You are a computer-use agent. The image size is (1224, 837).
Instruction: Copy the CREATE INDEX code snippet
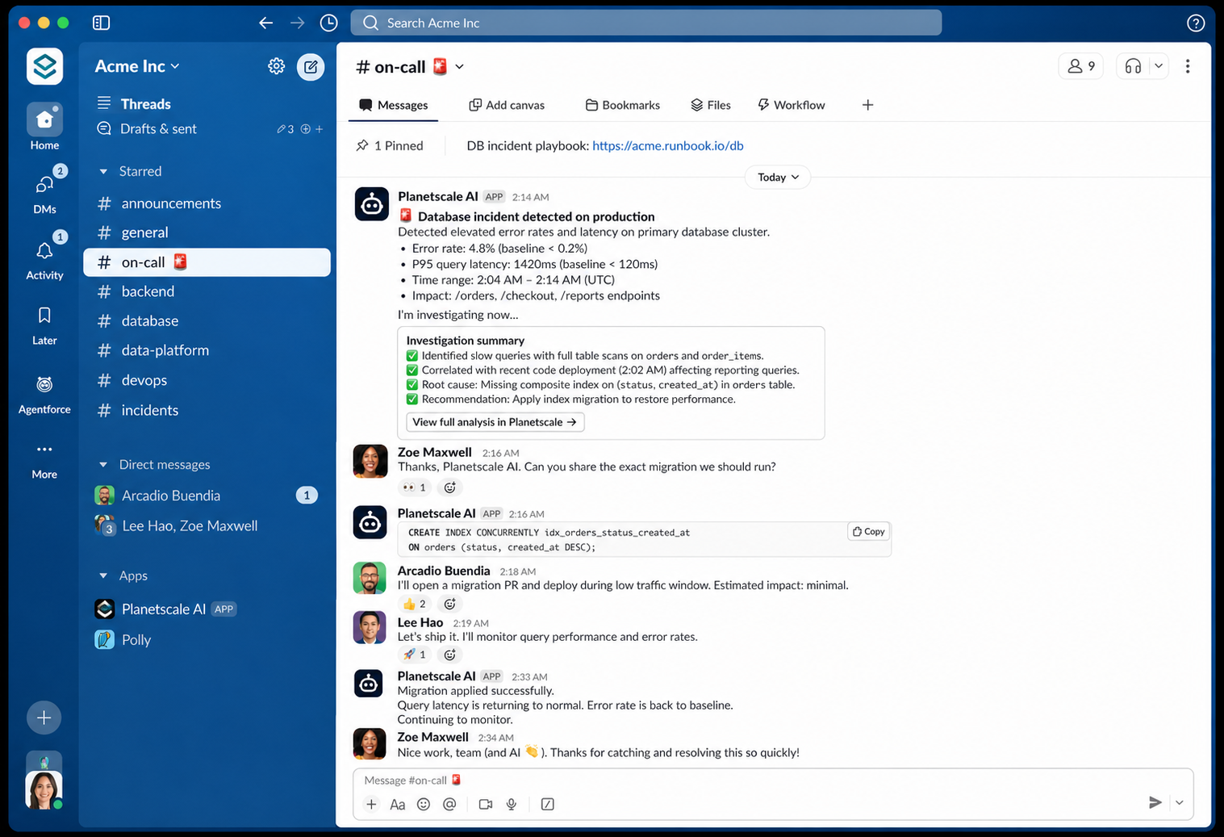point(868,531)
